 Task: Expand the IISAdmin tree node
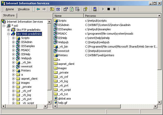[x=13, y=42]
